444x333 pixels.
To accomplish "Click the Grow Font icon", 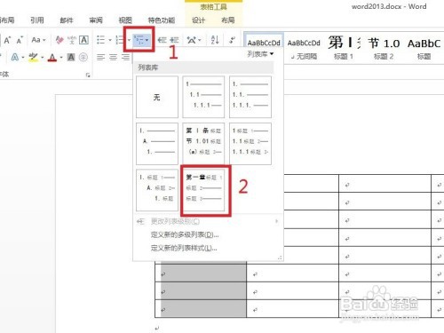I will (7, 40).
